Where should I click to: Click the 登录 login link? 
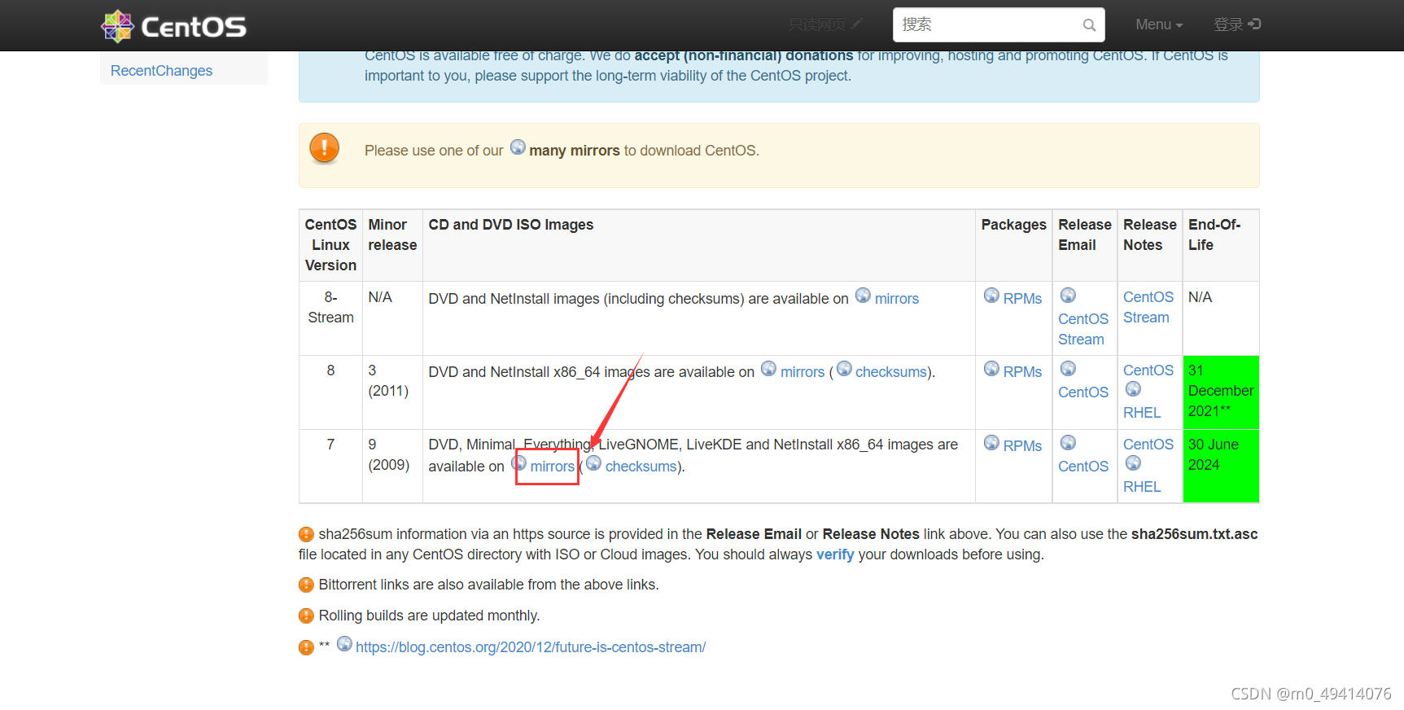[1237, 24]
